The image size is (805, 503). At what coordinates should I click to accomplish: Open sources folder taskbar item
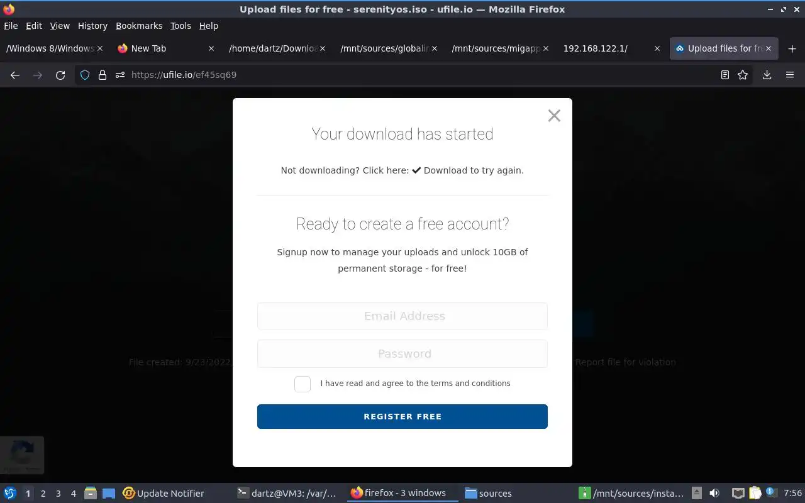489,494
